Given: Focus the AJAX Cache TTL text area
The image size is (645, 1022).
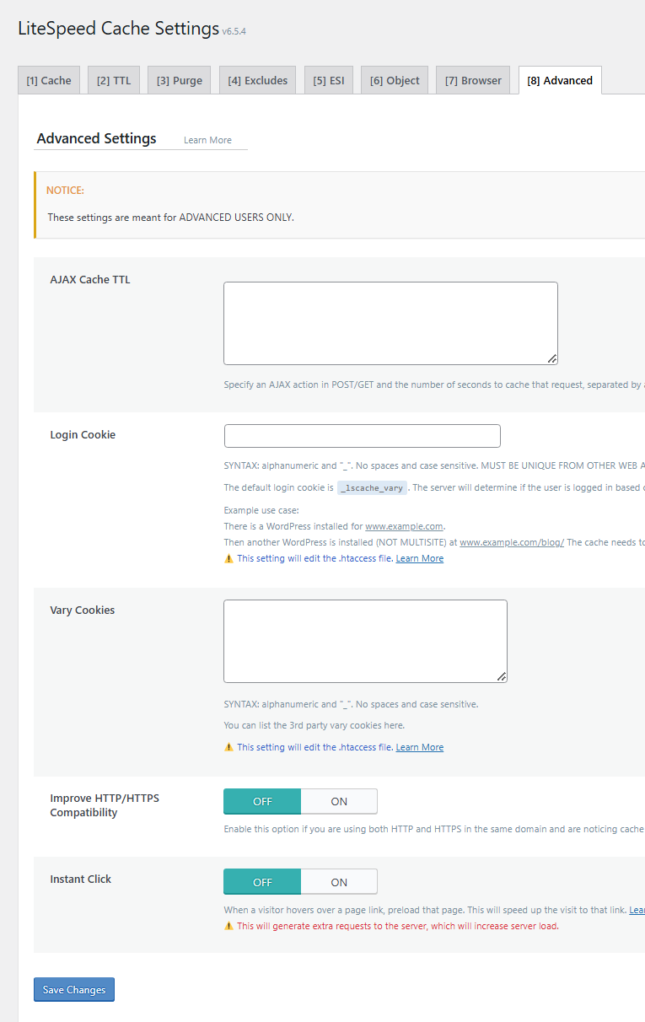Looking at the screenshot, I should point(390,323).
